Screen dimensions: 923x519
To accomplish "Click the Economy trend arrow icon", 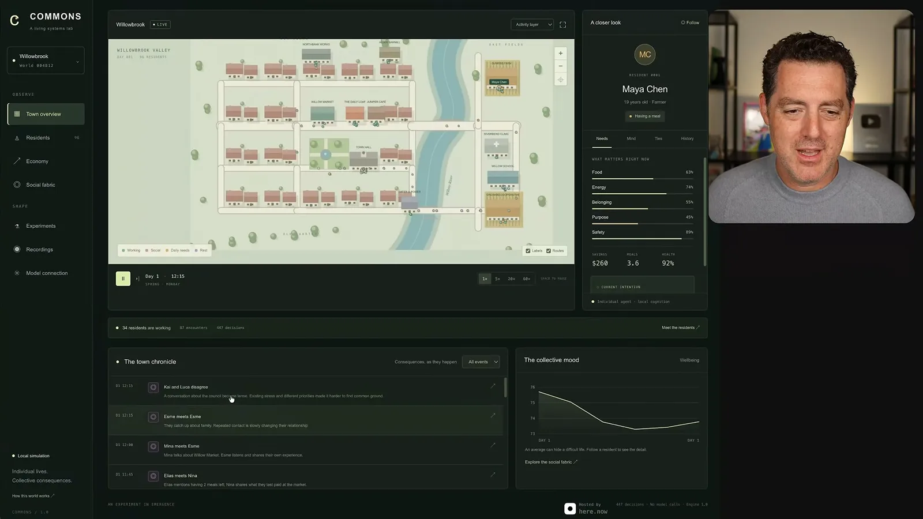I will 17,161.
